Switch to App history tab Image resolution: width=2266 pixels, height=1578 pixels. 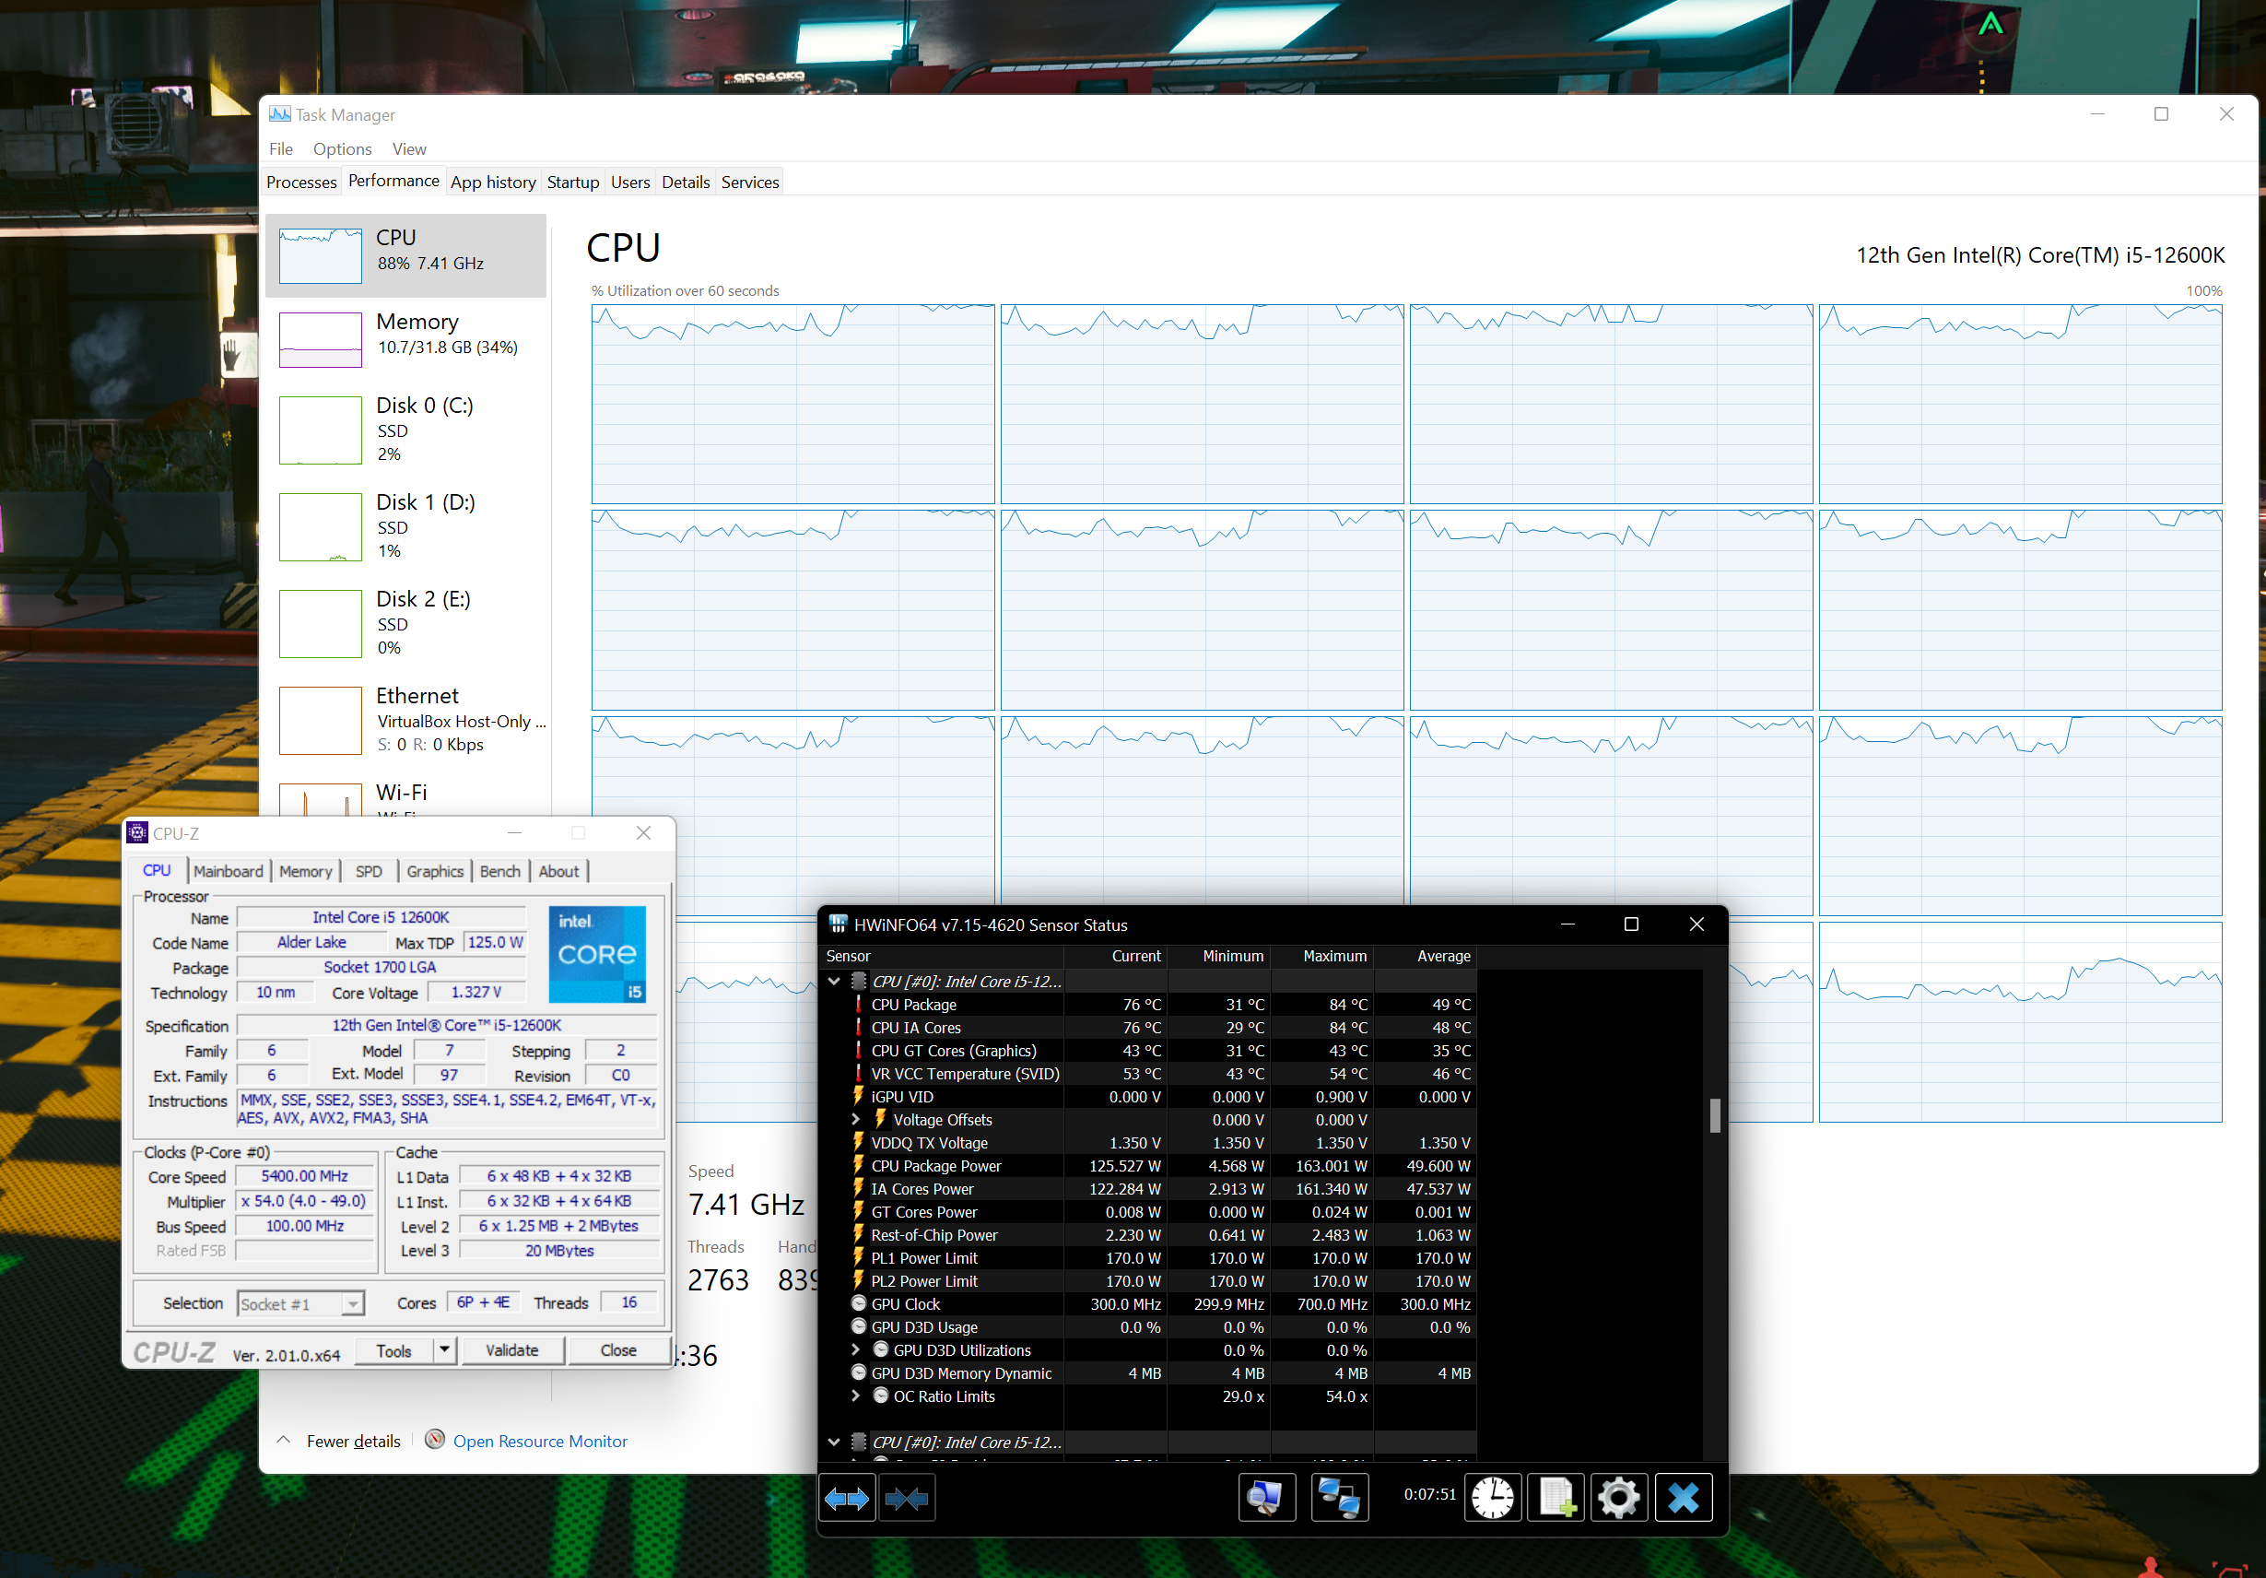[x=493, y=182]
